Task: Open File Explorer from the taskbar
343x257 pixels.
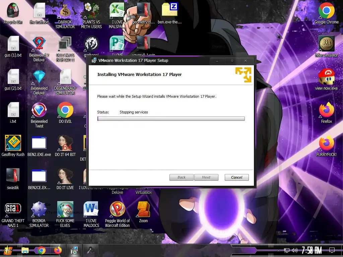Action: click(25, 250)
